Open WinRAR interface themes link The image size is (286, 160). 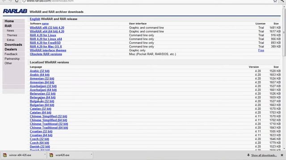[x=48, y=50]
